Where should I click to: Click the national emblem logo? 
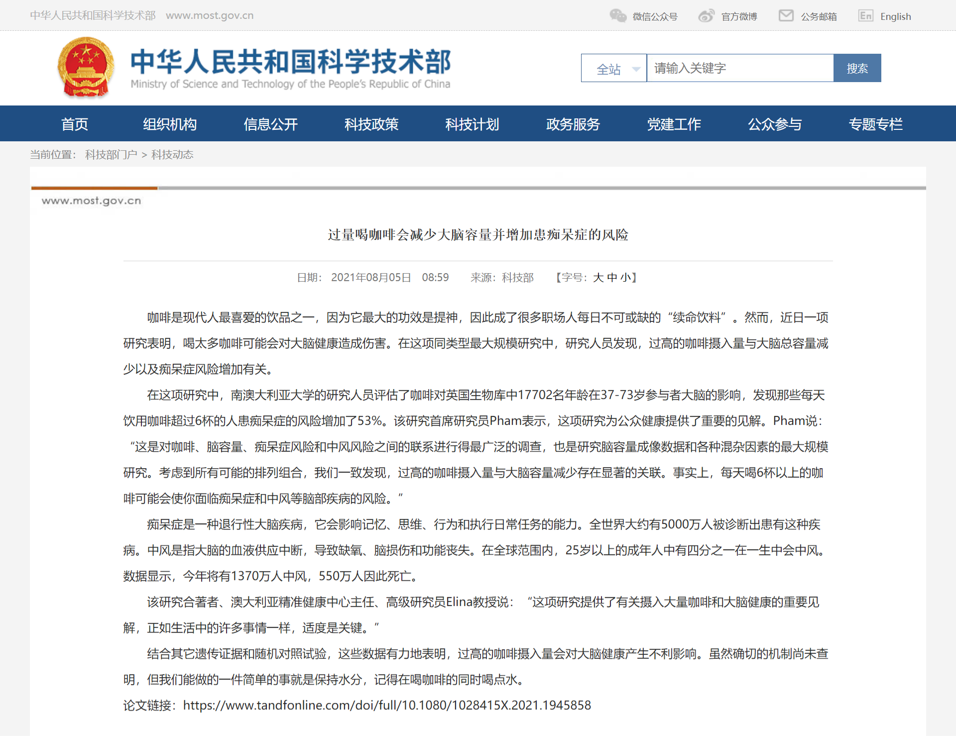coord(86,67)
